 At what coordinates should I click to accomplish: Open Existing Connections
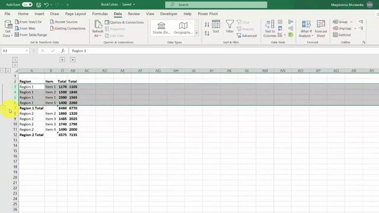pos(68,28)
